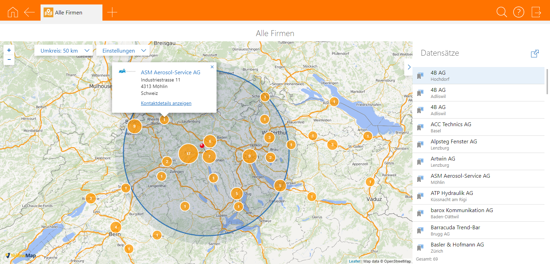Open ASM Aerosol-Service AG title link in popup

point(170,72)
